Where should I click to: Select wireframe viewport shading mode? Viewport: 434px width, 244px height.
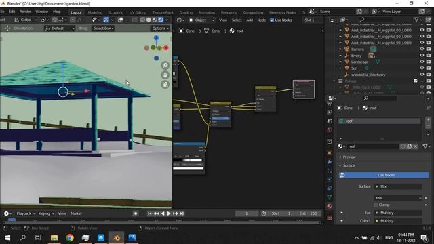[142, 20]
